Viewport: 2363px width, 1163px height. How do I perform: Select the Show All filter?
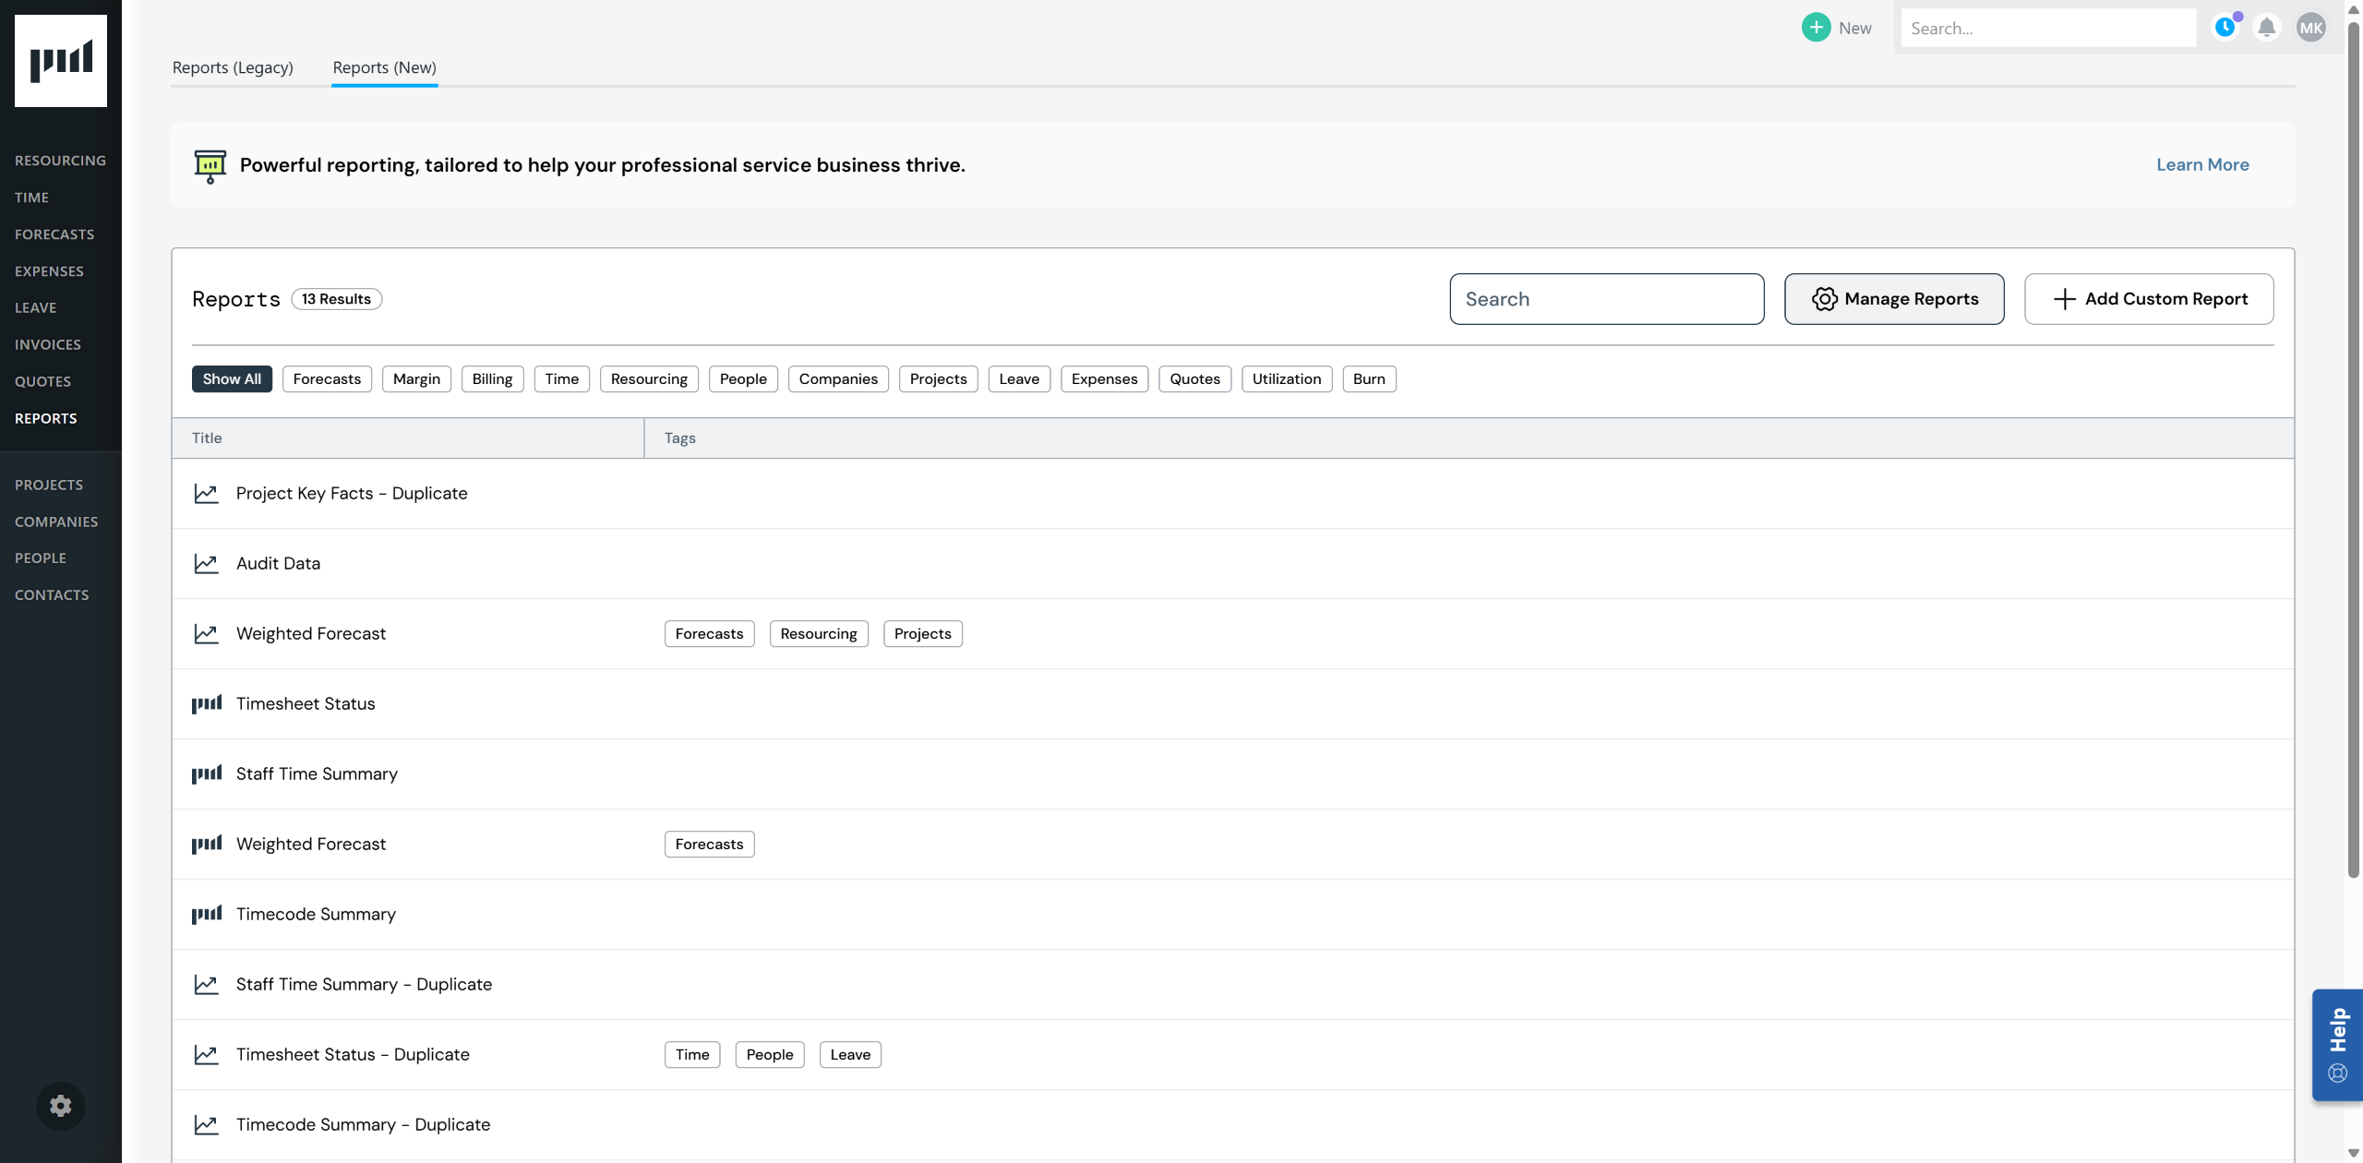(232, 379)
